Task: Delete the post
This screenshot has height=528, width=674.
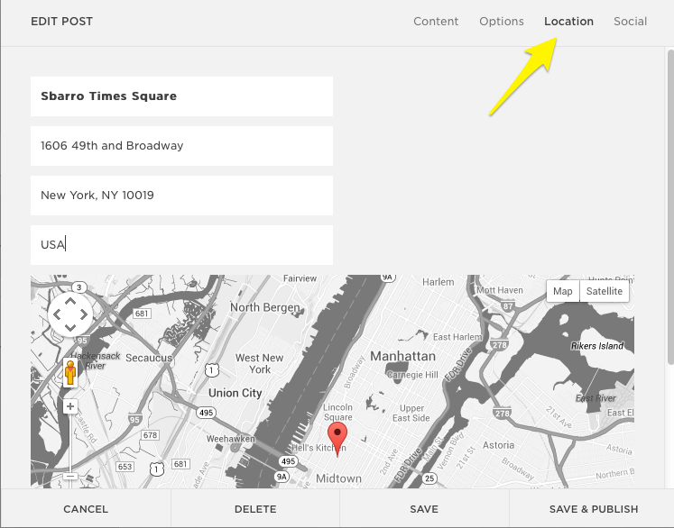Action: pos(255,509)
